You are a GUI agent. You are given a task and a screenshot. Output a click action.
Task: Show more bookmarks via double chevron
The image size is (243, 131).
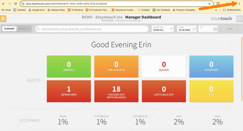(x=216, y=10)
